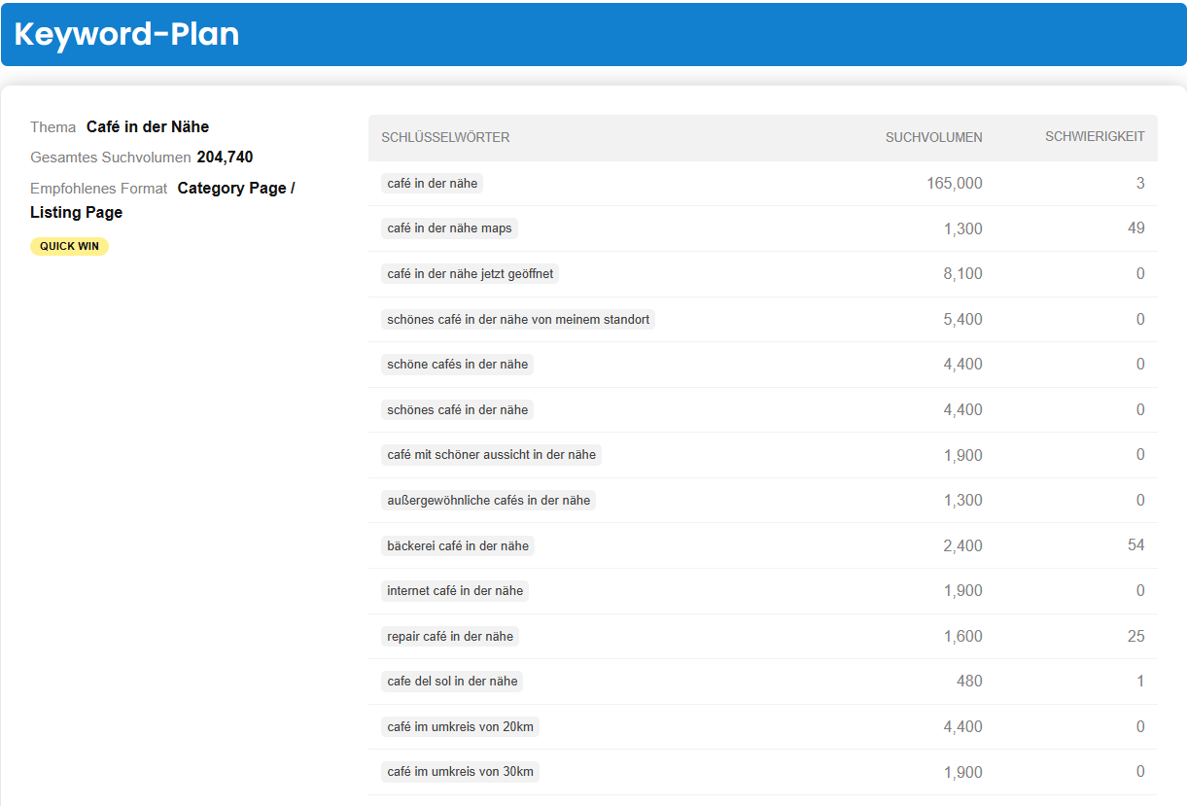Screen dimensions: 1187x806
Task: Select the 'café in der nähe maps' keyword
Action: click(448, 228)
